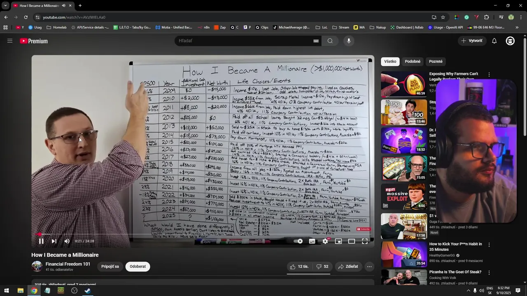
Task: Open the Nakup bookmark folder
Action: tap(378, 28)
